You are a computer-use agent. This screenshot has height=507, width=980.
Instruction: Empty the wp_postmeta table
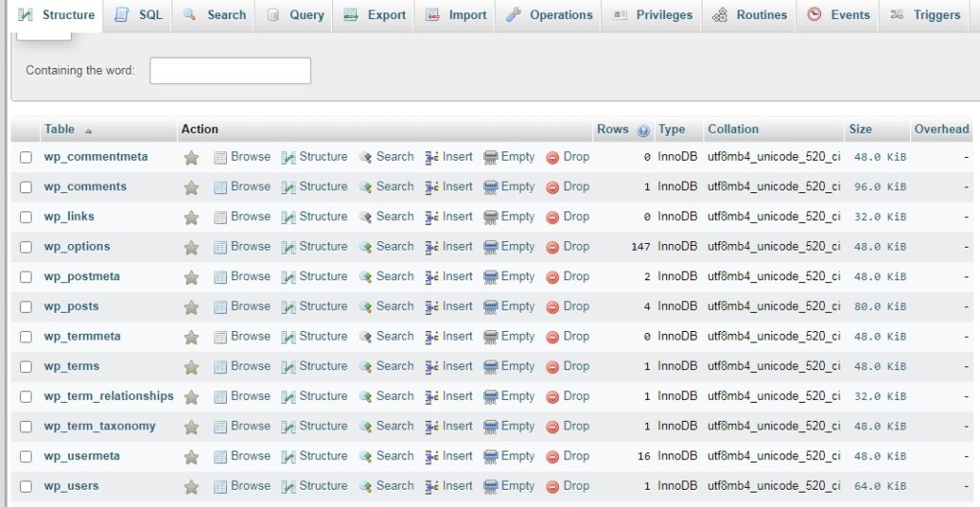coord(509,276)
